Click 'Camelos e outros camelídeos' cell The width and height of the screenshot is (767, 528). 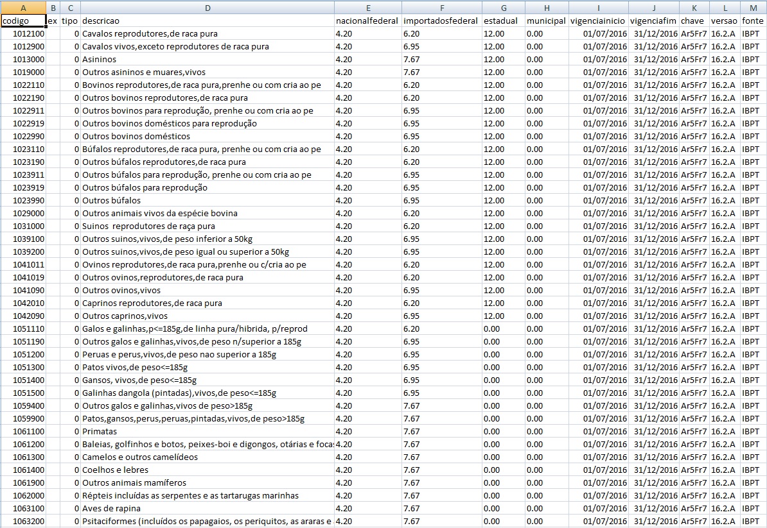pos(207,457)
